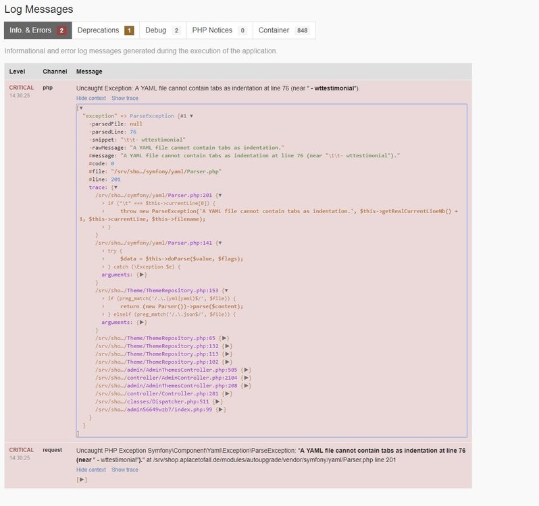Expand the AdminThemesController.php:208 frame
Viewport: 539px width, 506px height.
246,386
